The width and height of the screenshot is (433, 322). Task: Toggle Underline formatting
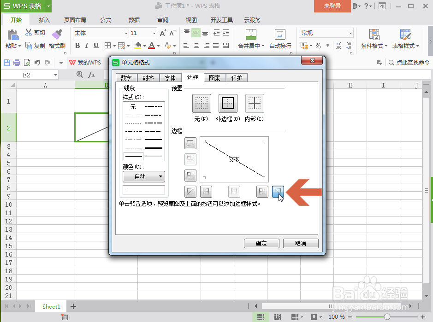[x=96, y=46]
